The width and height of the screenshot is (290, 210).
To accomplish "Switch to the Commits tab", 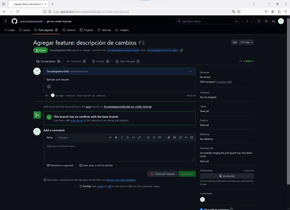I will click(x=76, y=61).
